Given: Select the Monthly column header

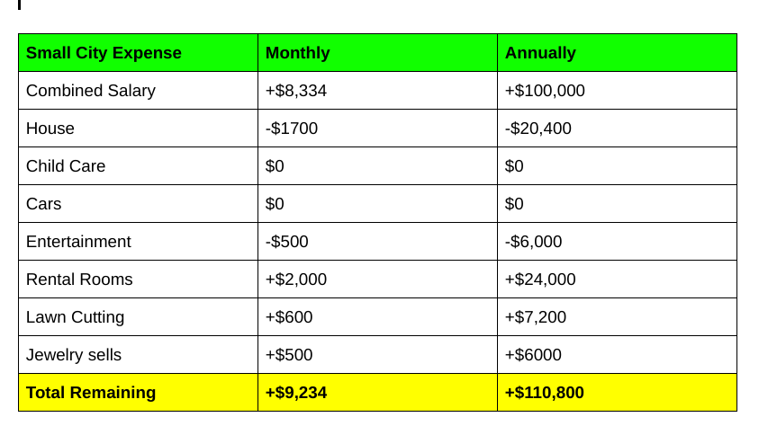Looking at the screenshot, I should 298,53.
